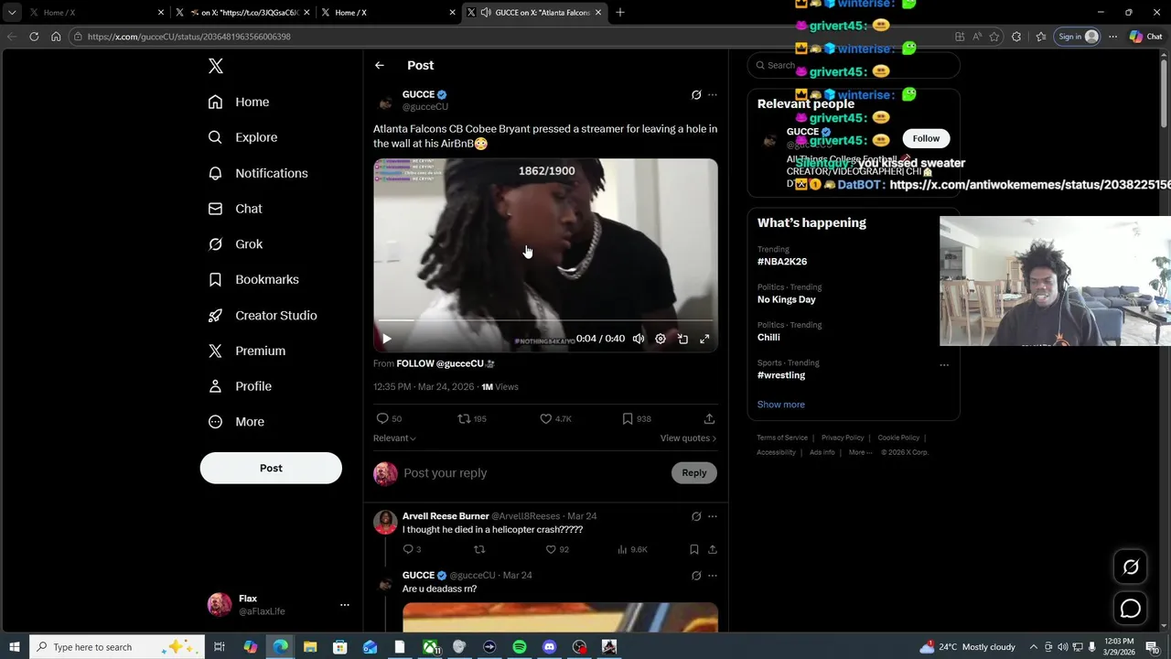Image resolution: width=1171 pixels, height=659 pixels.
Task: Click the X logo in sidebar
Action: click(x=216, y=66)
